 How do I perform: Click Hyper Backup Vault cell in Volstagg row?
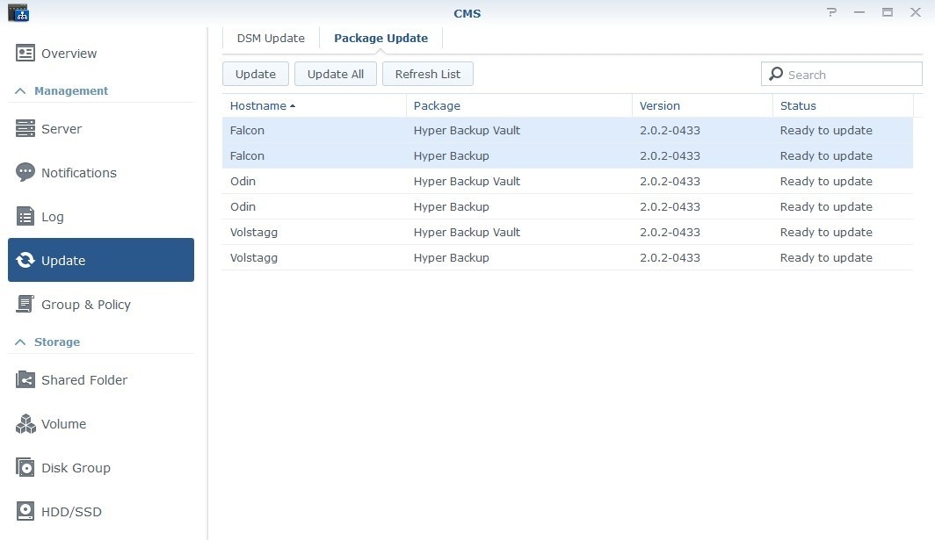[467, 233]
